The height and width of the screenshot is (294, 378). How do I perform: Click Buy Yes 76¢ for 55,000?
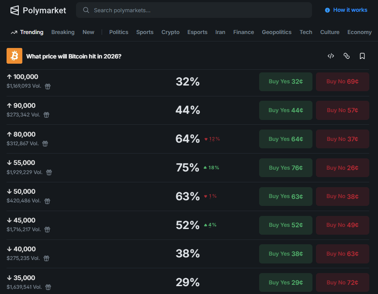[286, 168]
